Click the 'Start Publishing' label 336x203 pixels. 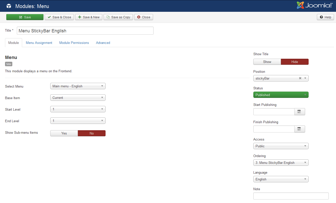point(265,105)
